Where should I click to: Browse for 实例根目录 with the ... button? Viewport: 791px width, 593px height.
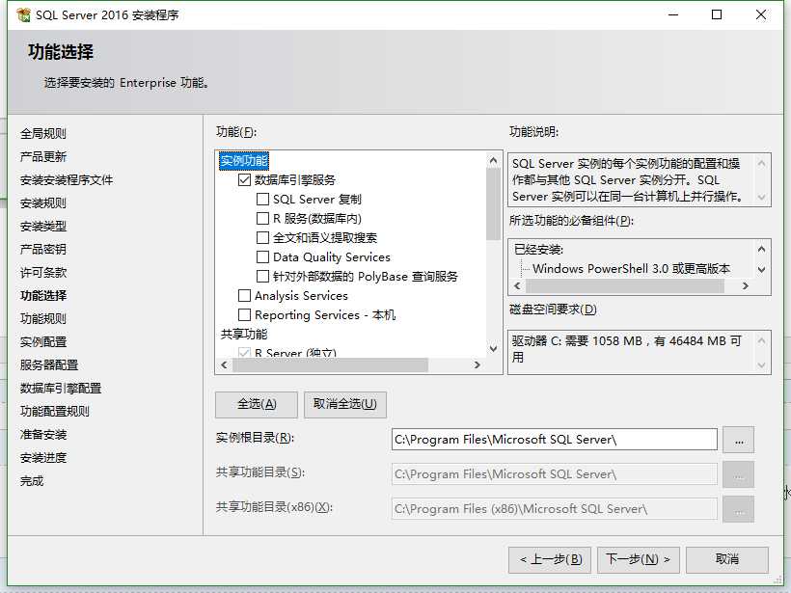pyautogui.click(x=739, y=440)
